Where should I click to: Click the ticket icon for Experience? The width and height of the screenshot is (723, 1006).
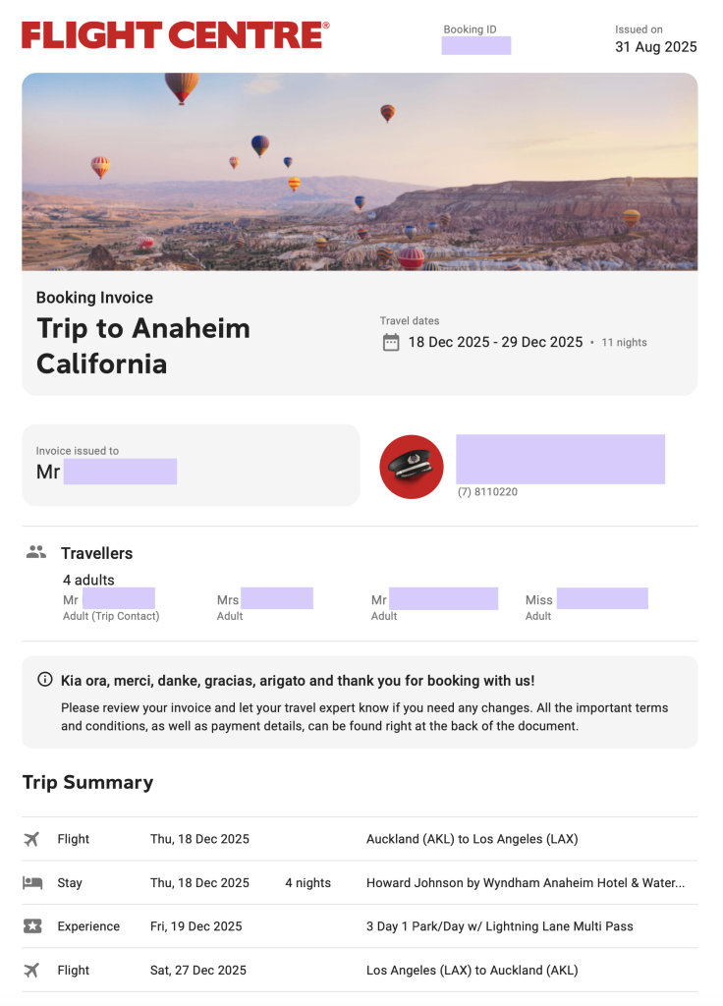pos(31,926)
